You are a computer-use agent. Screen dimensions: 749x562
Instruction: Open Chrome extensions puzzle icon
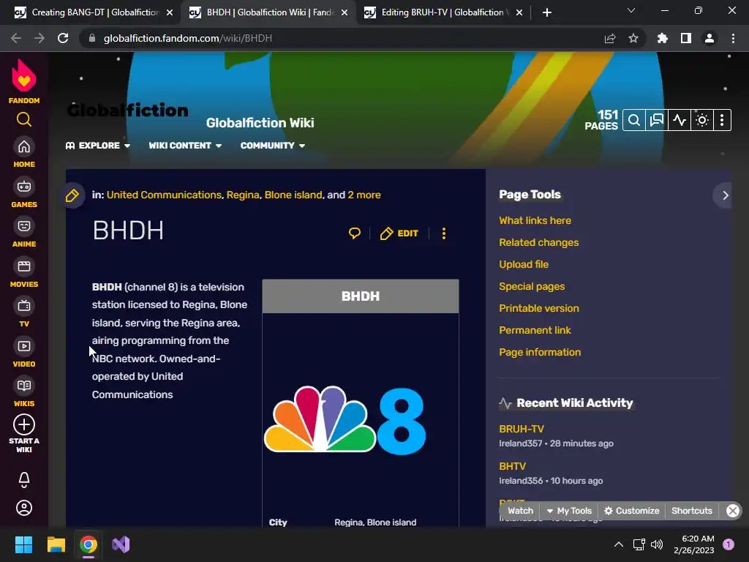tap(663, 38)
